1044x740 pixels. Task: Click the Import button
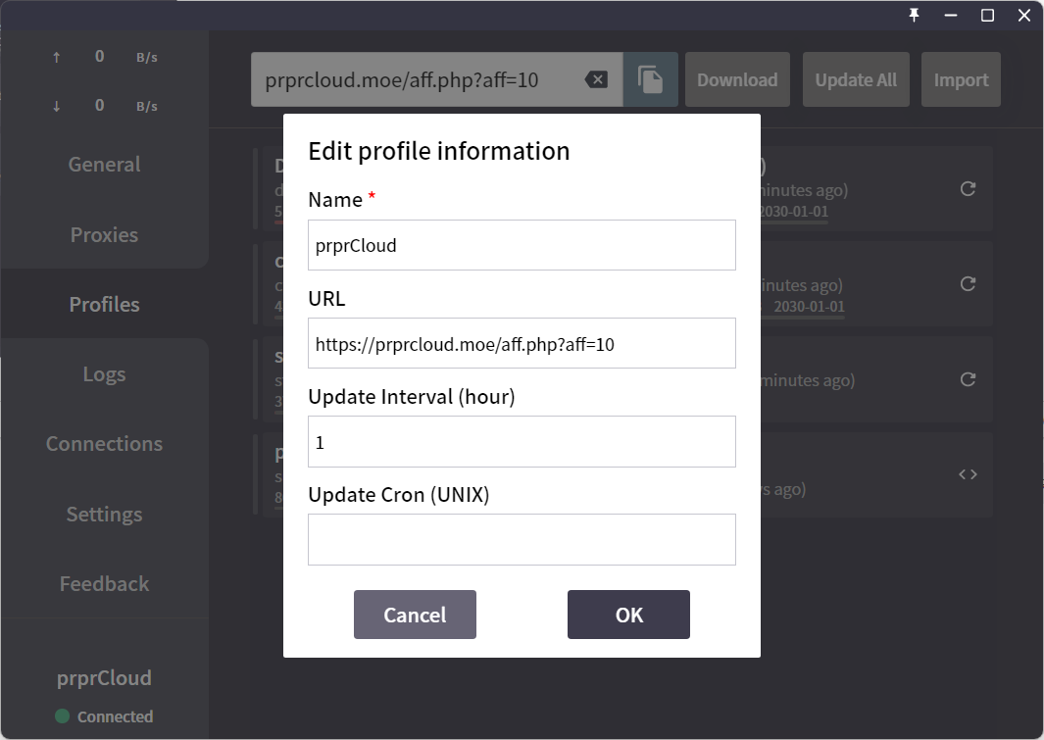coord(961,80)
